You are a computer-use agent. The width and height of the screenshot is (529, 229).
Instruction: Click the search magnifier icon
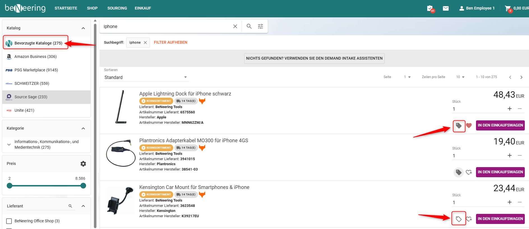tap(249, 26)
